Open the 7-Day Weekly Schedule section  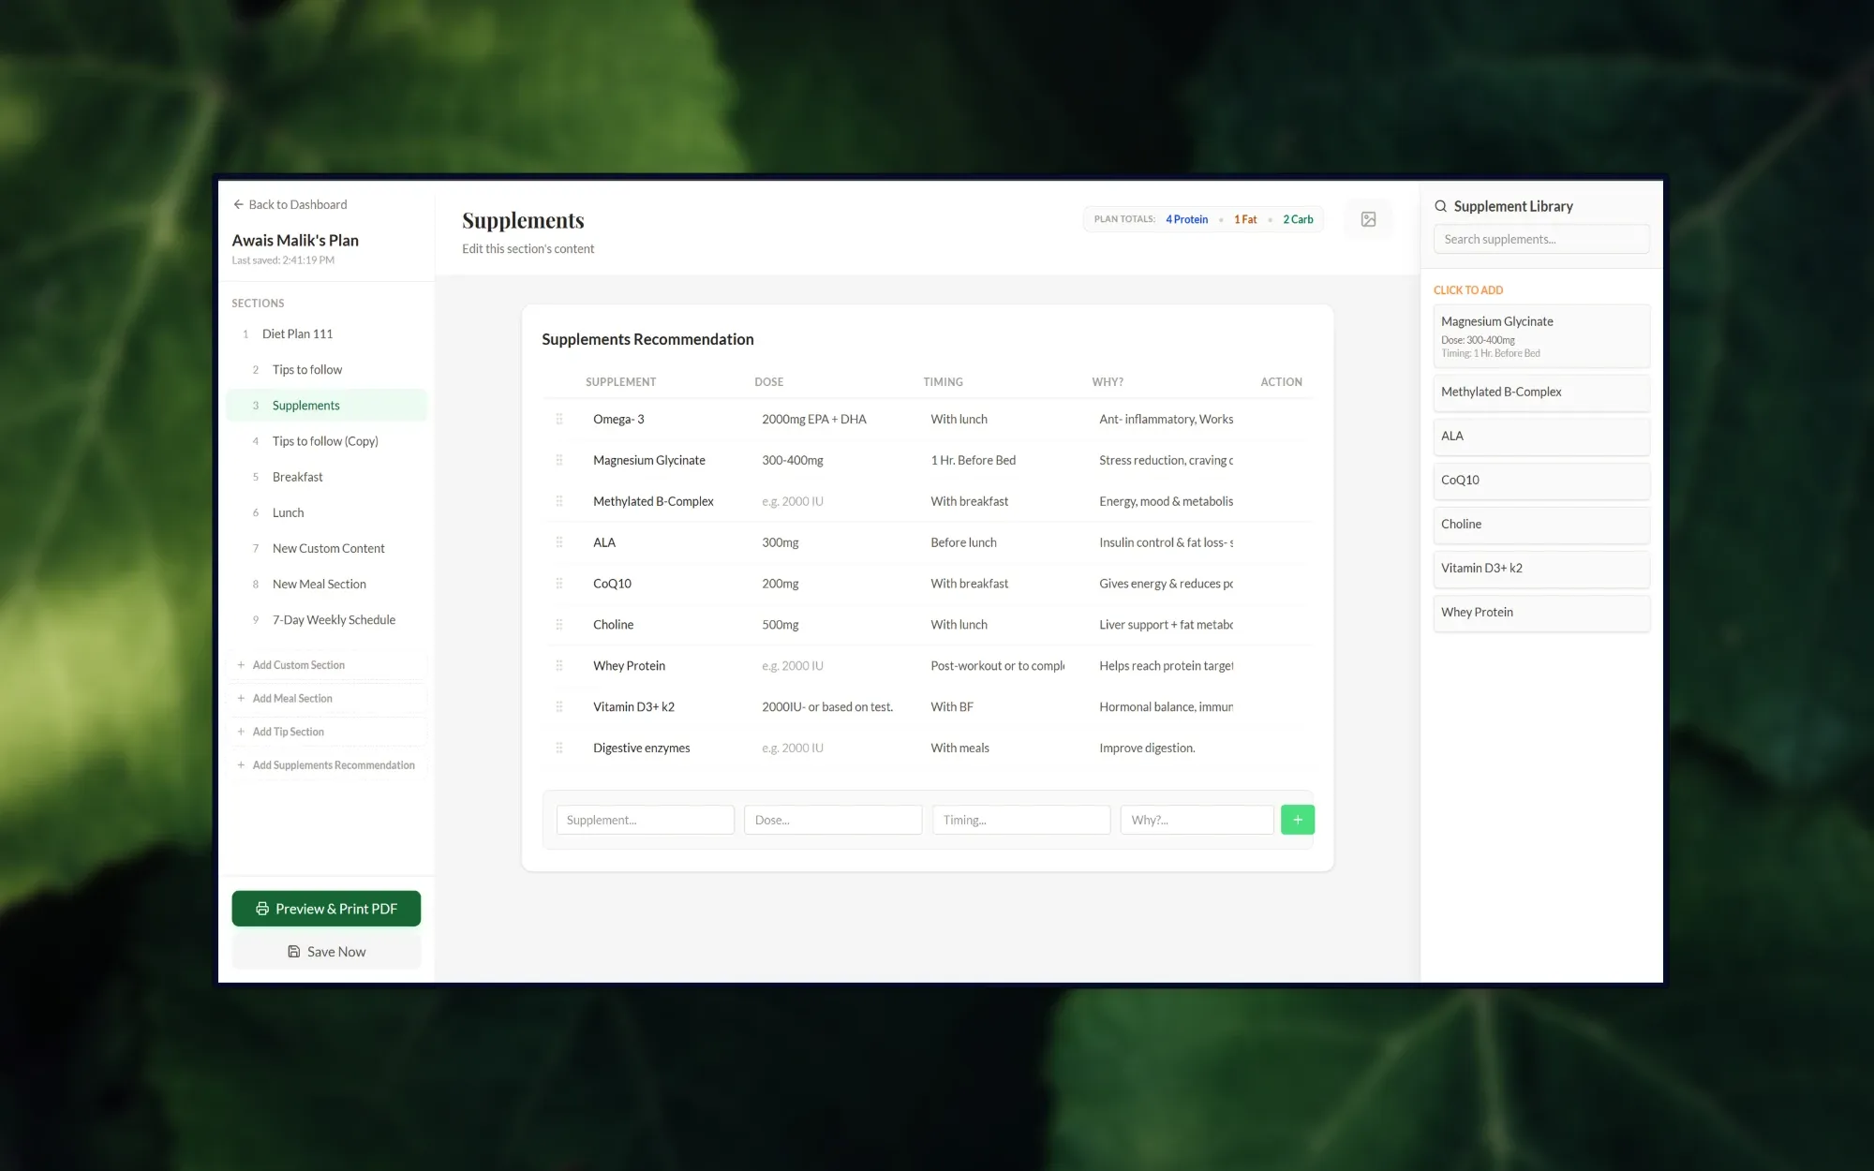[x=326, y=620]
